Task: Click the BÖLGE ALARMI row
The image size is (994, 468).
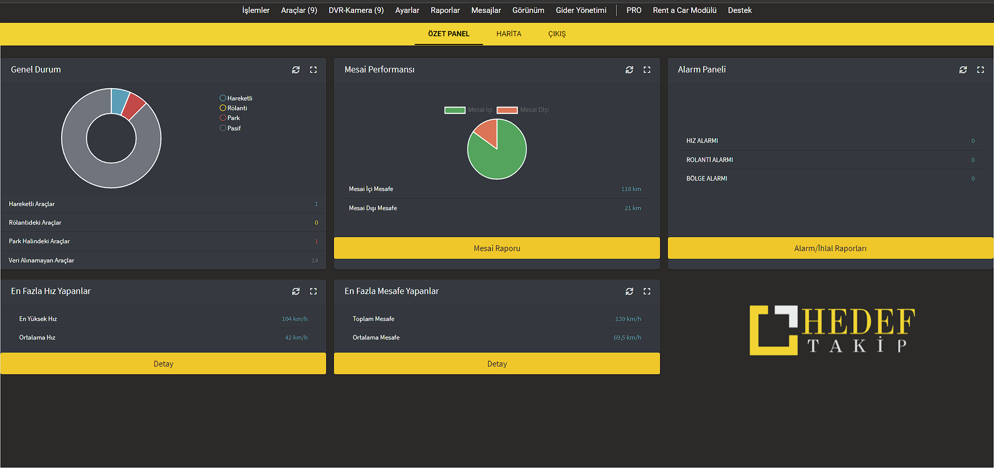Action: [830, 179]
